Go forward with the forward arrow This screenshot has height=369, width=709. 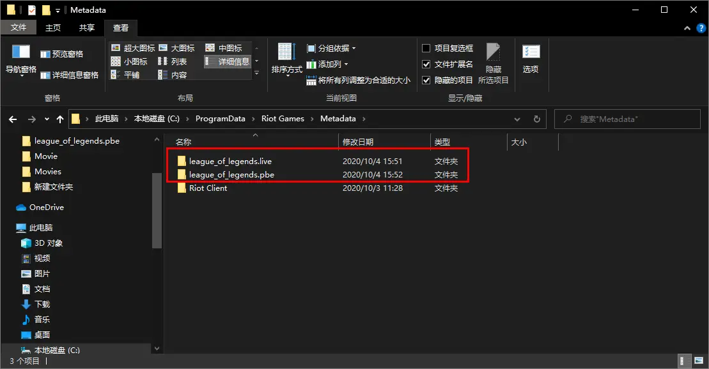pos(32,119)
